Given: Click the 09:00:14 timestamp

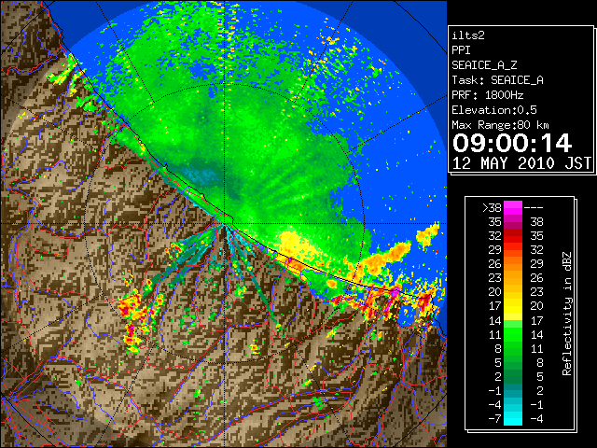Looking at the screenshot, I should 512,143.
